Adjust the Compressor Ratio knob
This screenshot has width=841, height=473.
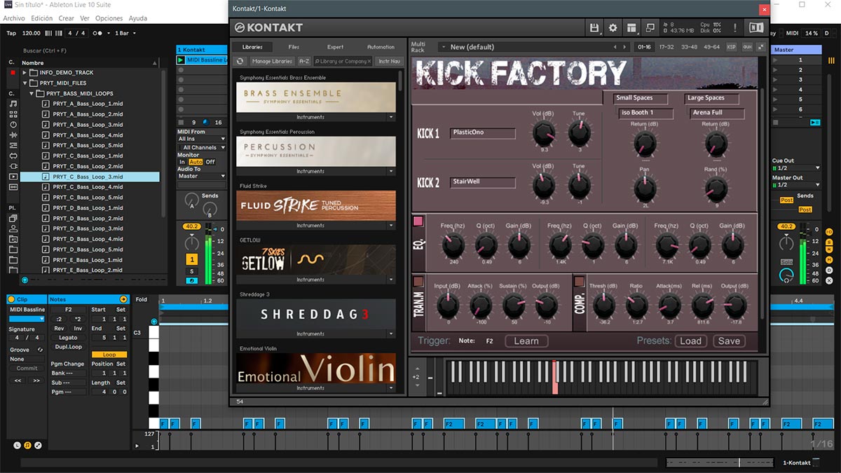tap(636, 305)
